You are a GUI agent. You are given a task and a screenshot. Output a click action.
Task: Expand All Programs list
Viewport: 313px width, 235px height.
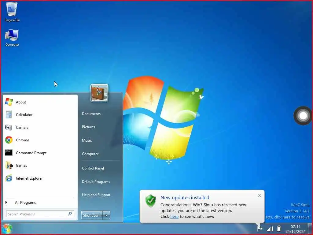coord(40,203)
